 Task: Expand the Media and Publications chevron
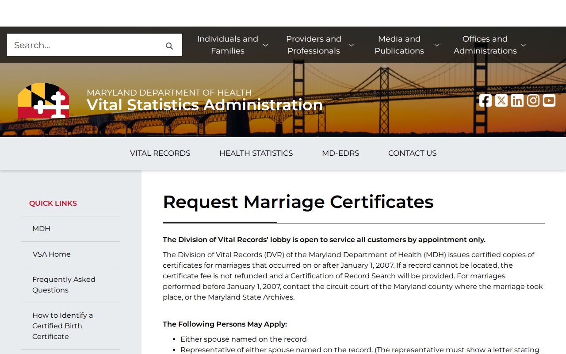pos(437,45)
